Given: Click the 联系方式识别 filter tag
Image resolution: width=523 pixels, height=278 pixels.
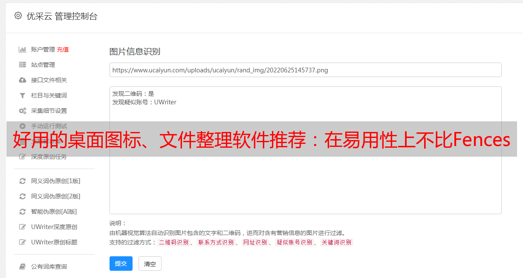Looking at the screenshot, I should 216,242.
